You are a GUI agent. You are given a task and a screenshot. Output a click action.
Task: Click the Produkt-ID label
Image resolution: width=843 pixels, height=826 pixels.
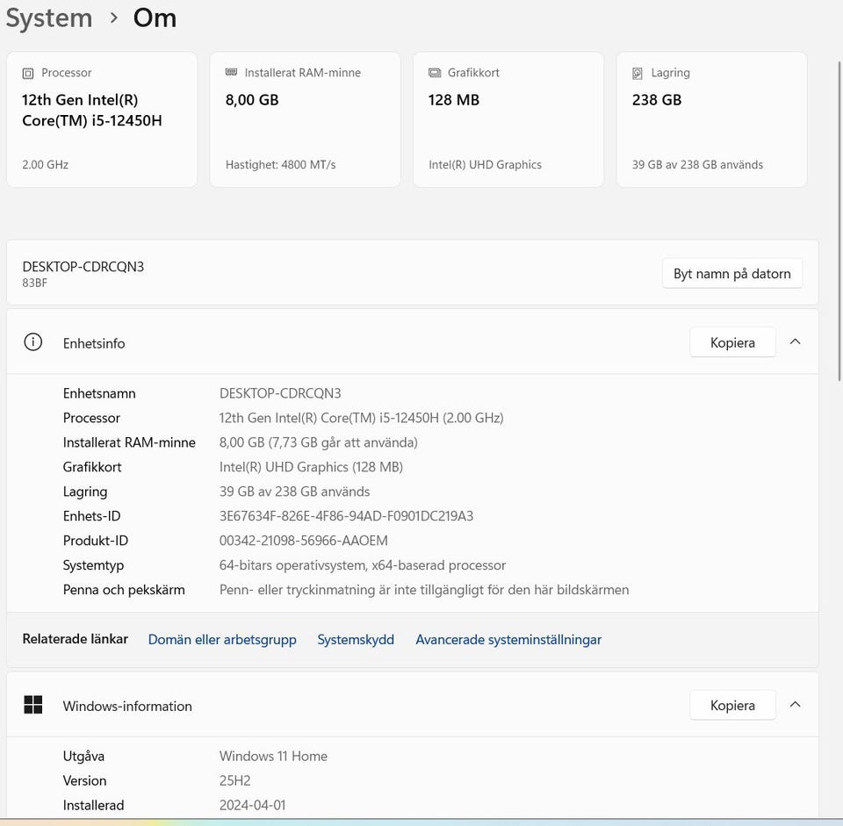pyautogui.click(x=95, y=541)
